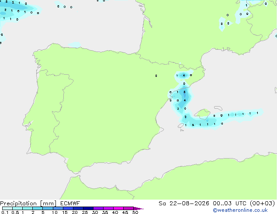Click the 2 mm value west of Mallorca
The image size is (277, 214).
coord(185,117)
